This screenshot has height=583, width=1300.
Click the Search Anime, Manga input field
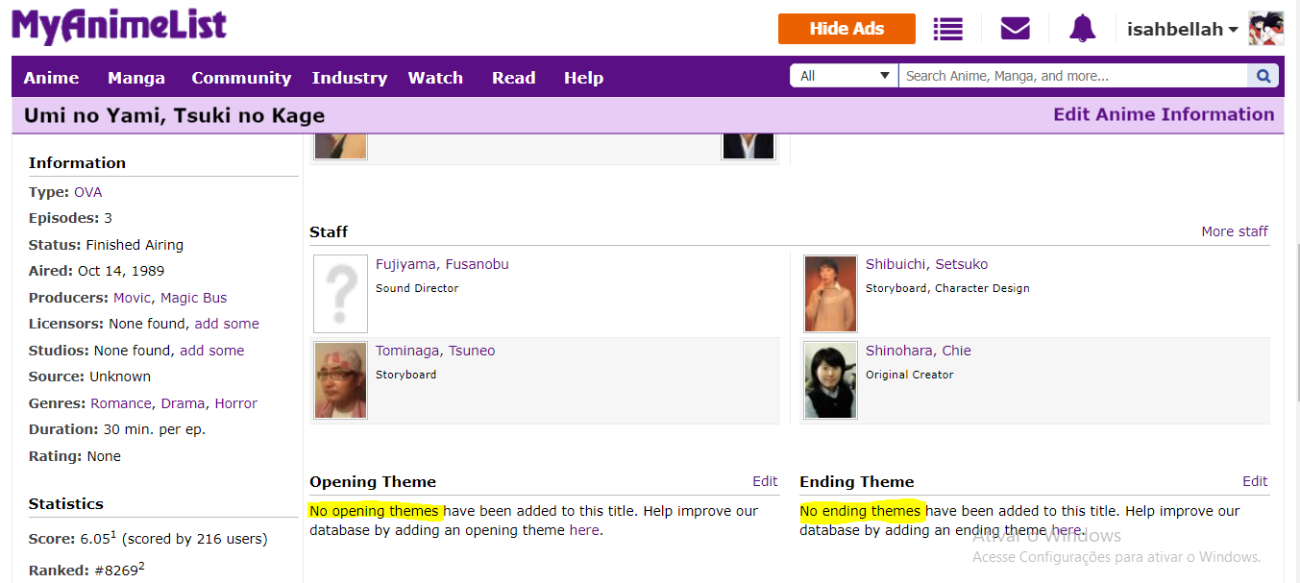(1071, 76)
